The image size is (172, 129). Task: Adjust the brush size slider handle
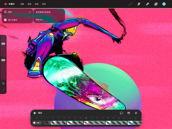pos(3,44)
